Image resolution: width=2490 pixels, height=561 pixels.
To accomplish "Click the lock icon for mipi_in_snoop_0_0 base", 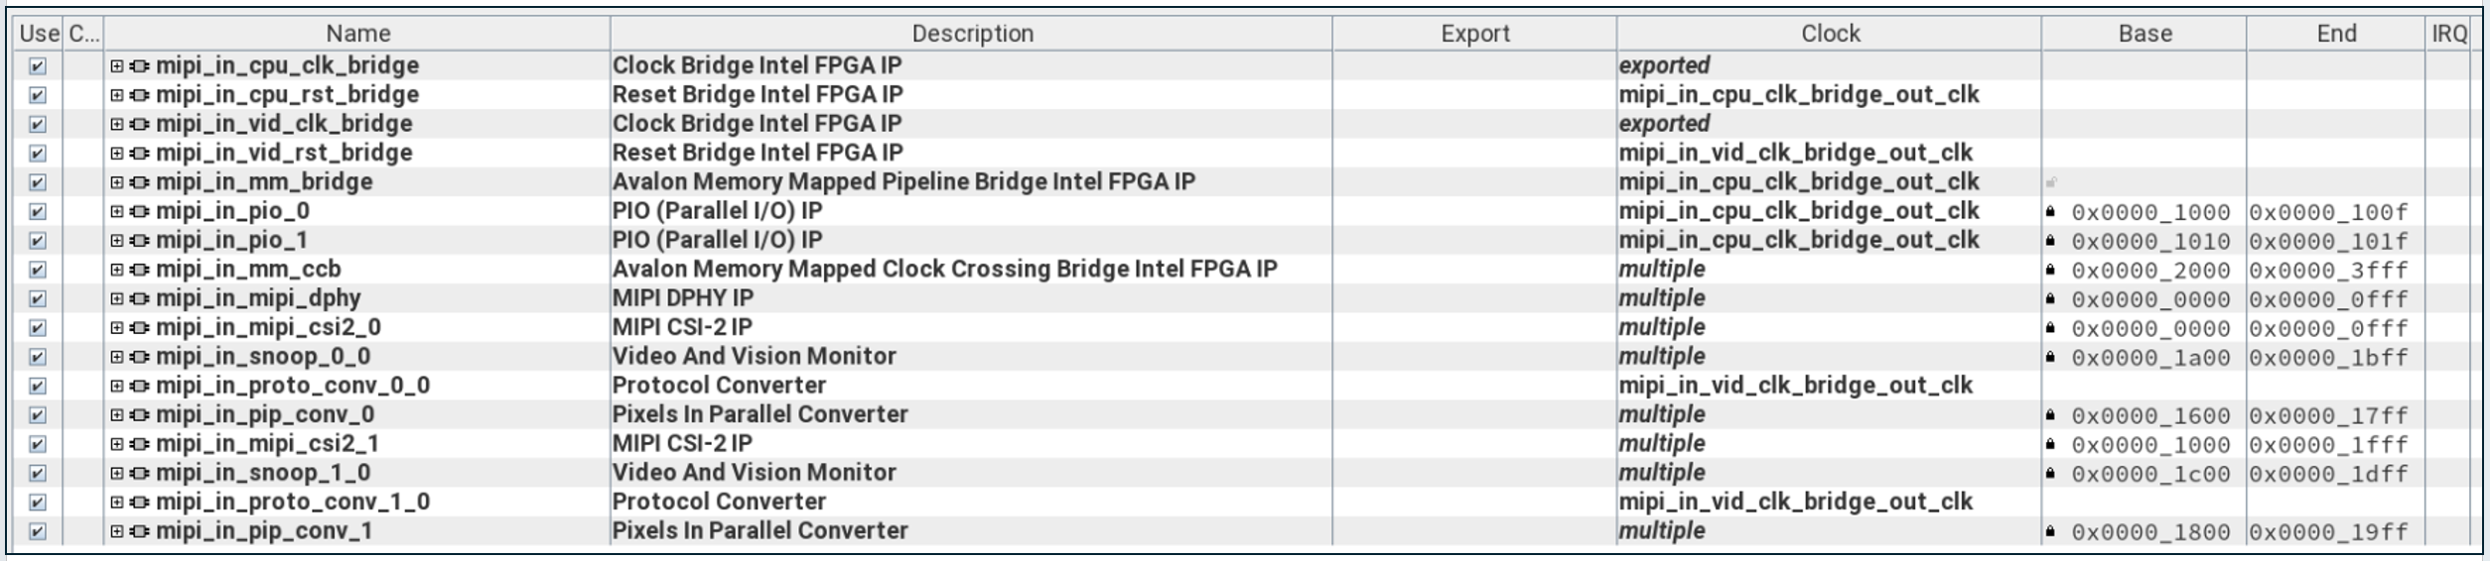I will (2050, 357).
